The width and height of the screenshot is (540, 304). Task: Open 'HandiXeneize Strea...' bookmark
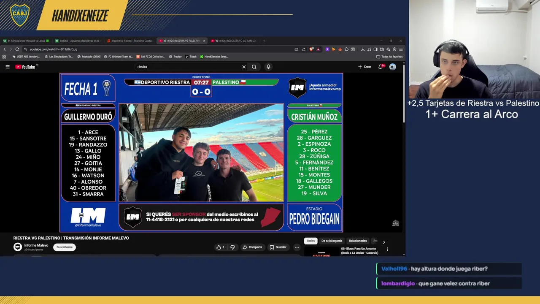214,57
